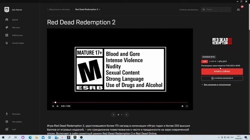Viewport: 250px width, 140px height.
Task: Open Task View on taskbar
Action: click(x=16, y=137)
